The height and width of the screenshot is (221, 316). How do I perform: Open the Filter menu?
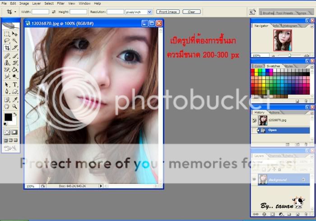(60, 3)
